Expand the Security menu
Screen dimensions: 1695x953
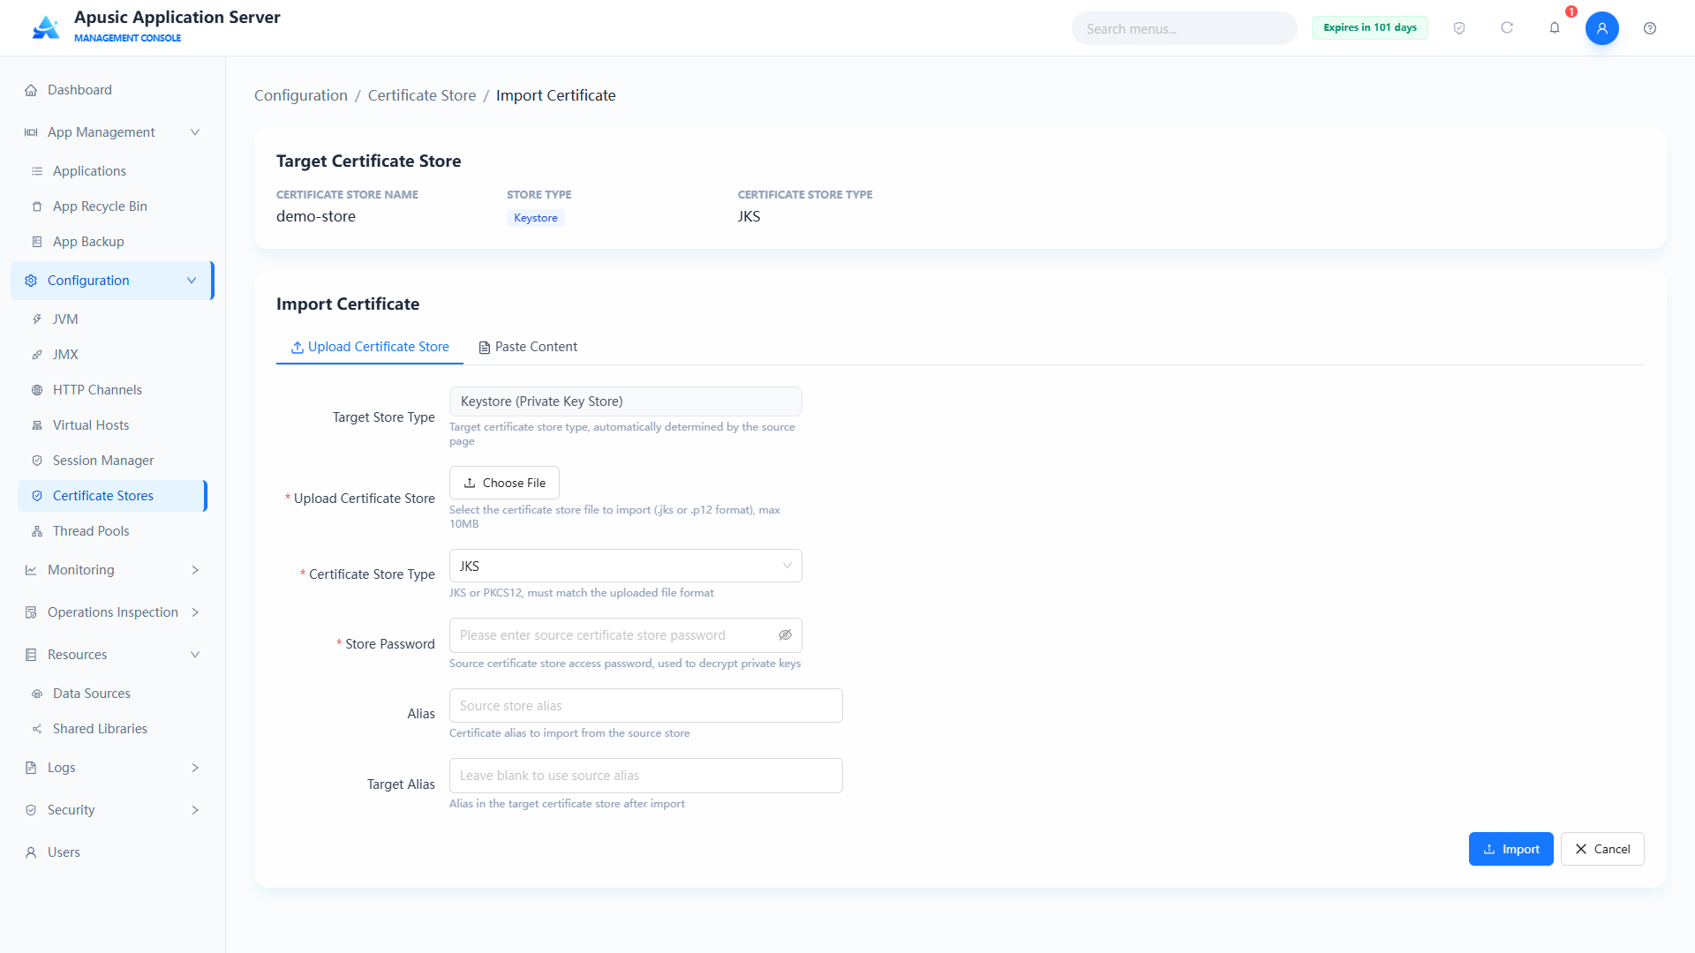click(112, 810)
